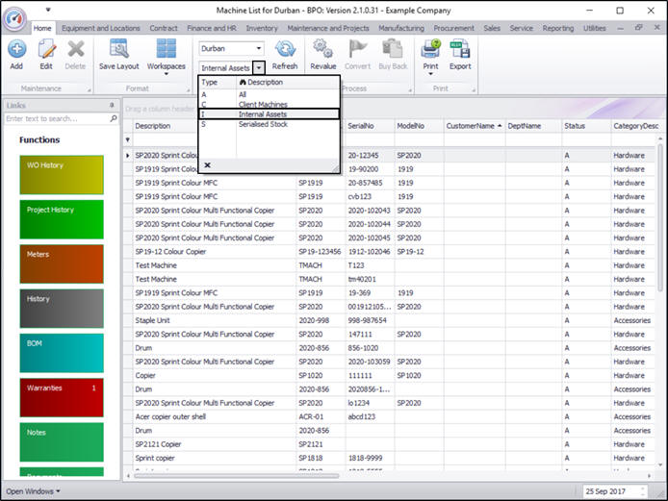The width and height of the screenshot is (668, 501).
Task: Close the type dropdown with X button
Action: [207, 164]
